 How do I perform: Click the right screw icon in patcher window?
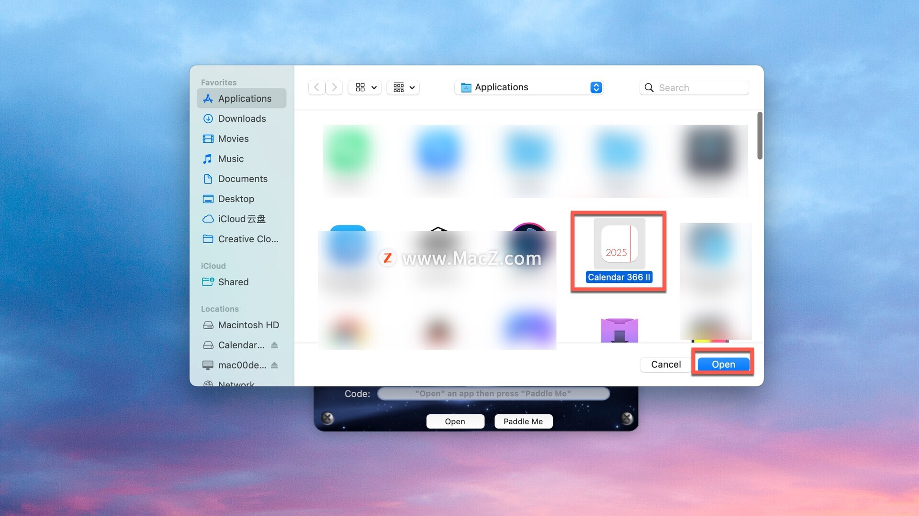pos(627,418)
